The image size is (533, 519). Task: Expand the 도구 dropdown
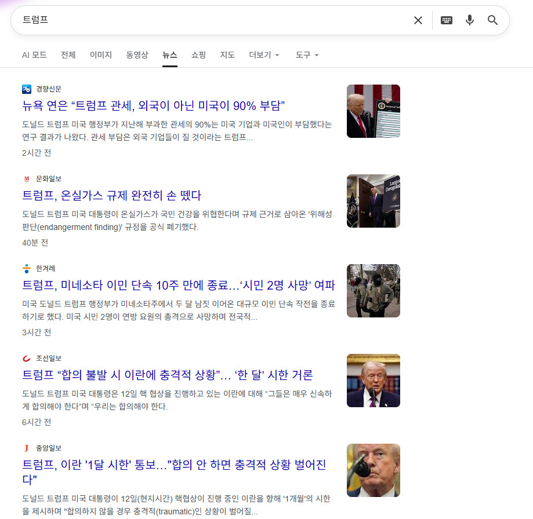point(307,55)
